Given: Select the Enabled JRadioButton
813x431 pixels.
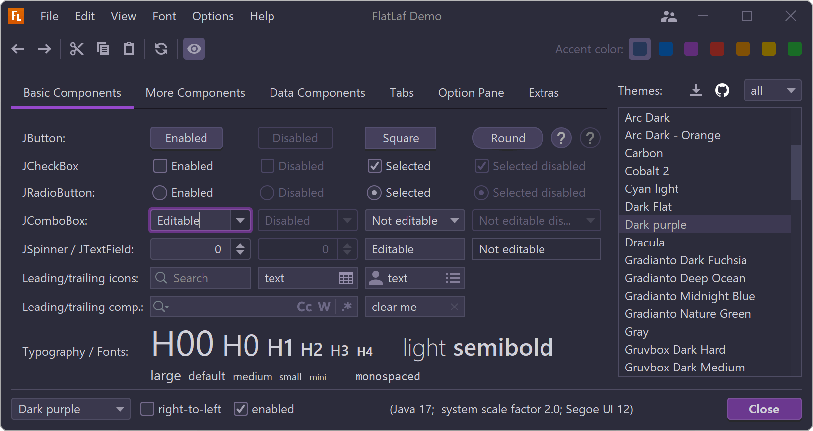Looking at the screenshot, I should [160, 193].
